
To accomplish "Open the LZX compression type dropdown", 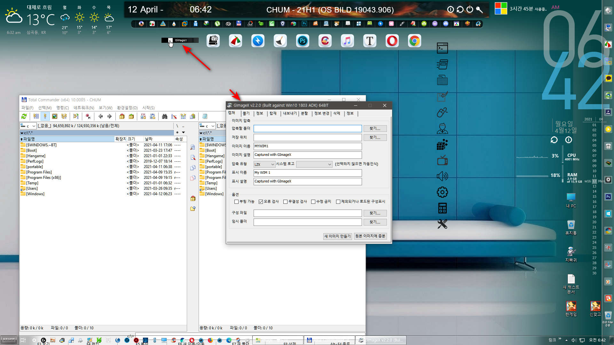I will coord(264,164).
